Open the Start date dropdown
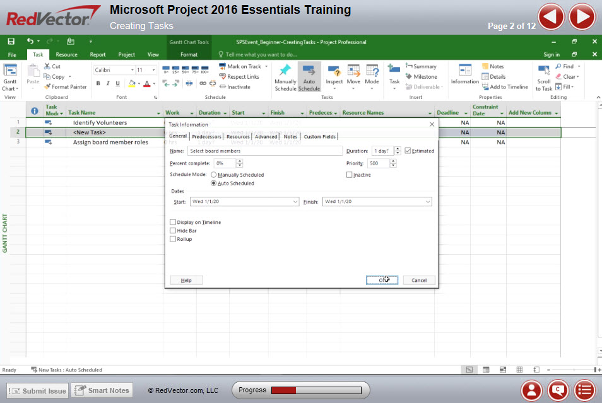 pyautogui.click(x=295, y=202)
